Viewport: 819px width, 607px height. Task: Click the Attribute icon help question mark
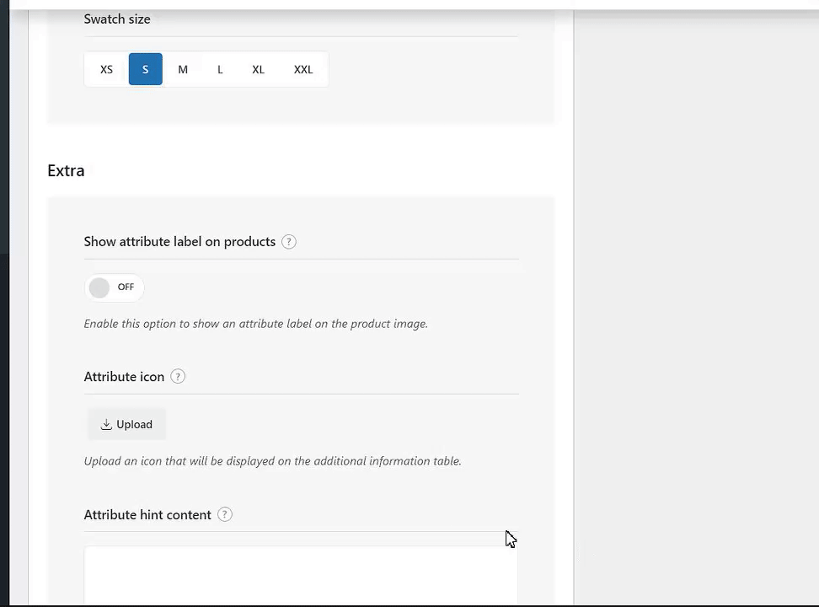point(178,377)
